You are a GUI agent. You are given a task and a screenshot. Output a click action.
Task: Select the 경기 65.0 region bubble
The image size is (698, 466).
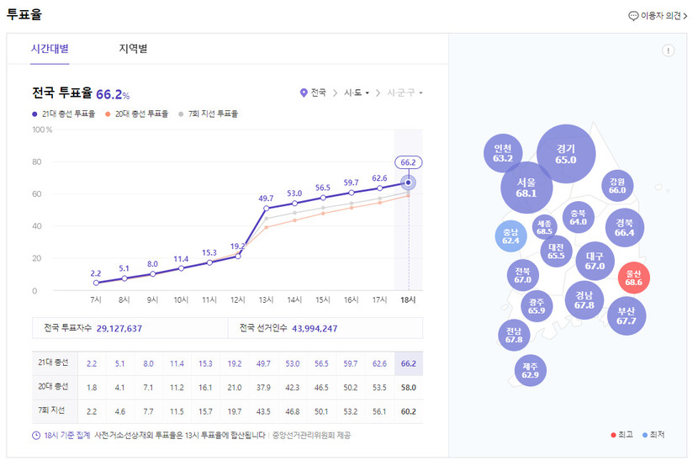[565, 154]
